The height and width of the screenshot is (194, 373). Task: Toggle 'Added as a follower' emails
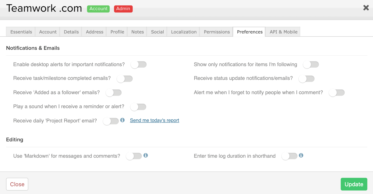(x=114, y=93)
